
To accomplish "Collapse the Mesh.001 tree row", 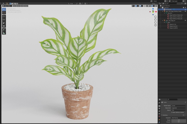I will pyautogui.click(x=165, y=13).
